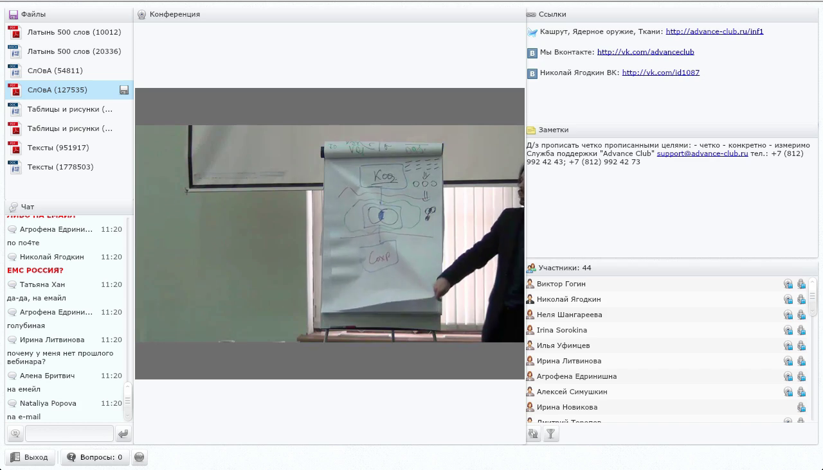The height and width of the screenshot is (470, 823).
Task: Click the Участники: 44 panel header
Action: [672, 268]
